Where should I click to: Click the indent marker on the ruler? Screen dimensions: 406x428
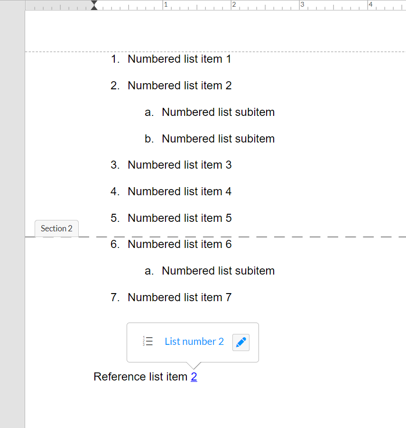94,5
